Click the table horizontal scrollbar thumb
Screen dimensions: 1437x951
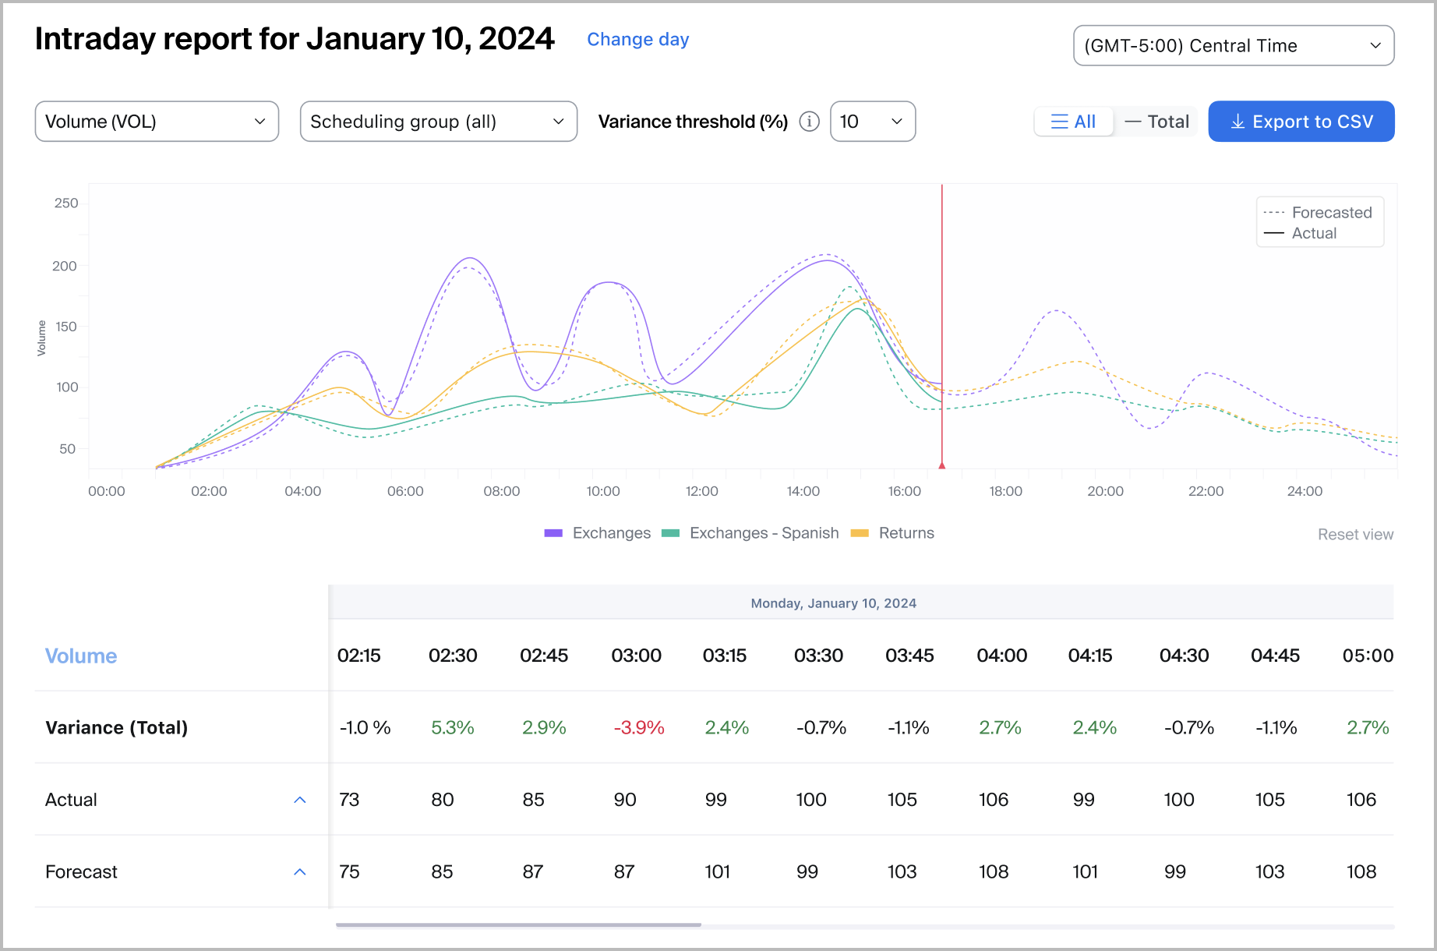(x=518, y=925)
